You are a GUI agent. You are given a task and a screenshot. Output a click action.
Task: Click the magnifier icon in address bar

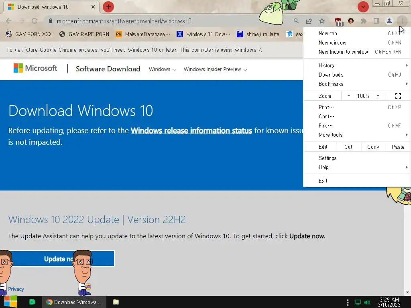tap(296, 21)
